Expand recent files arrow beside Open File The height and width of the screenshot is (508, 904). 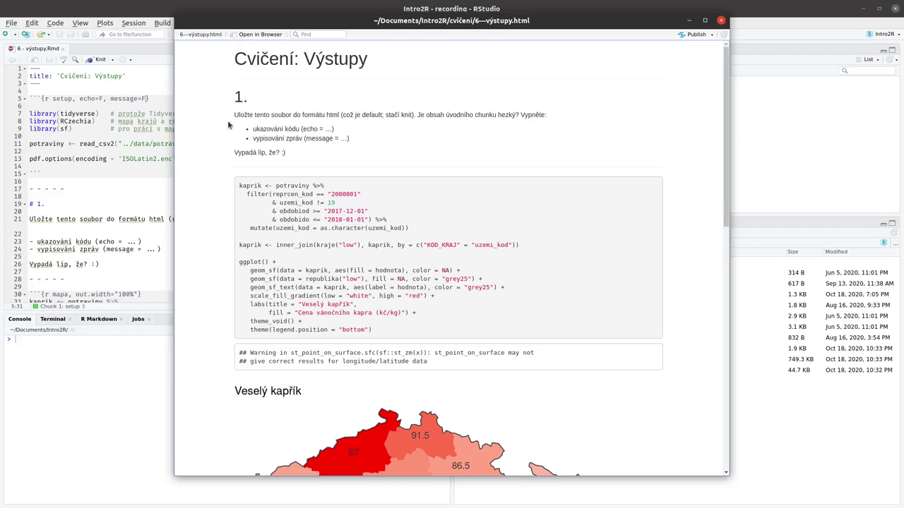(x=48, y=34)
